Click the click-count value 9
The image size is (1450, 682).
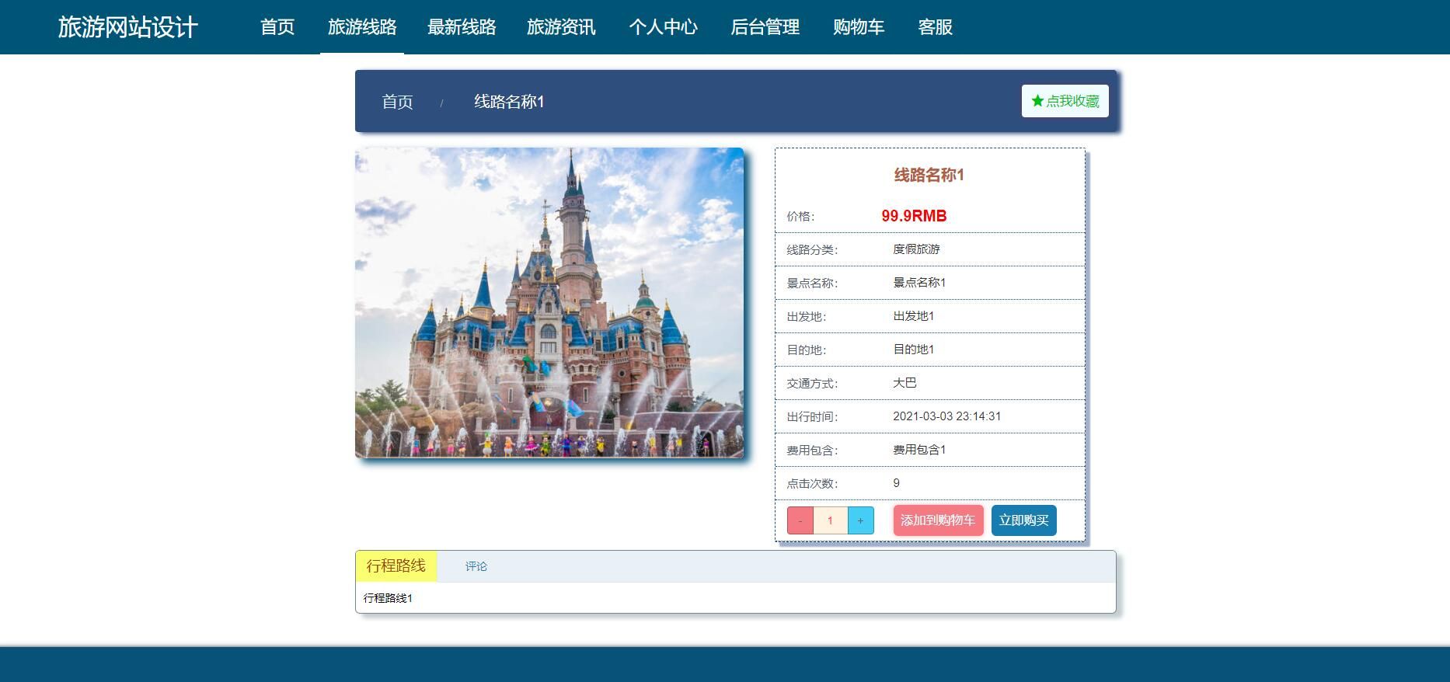coord(897,483)
